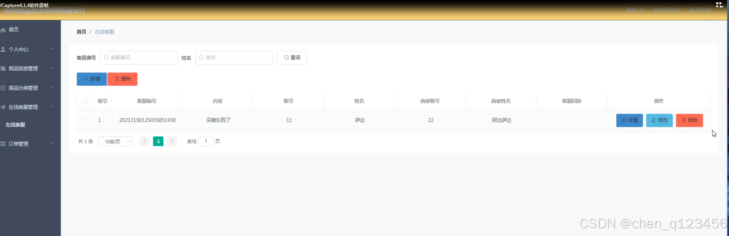The image size is (729, 236).
Task: Click the 客服编号 column header
Action: click(x=147, y=101)
